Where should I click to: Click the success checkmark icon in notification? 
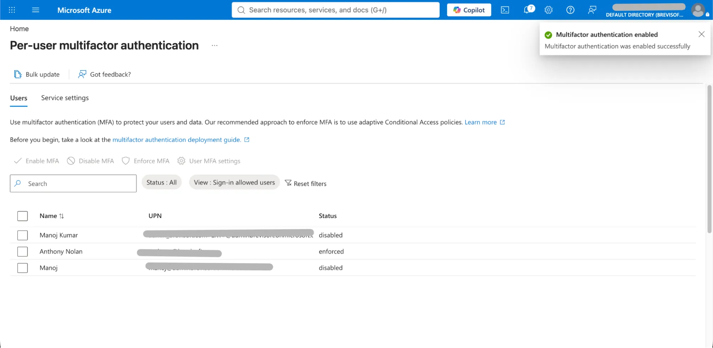548,35
